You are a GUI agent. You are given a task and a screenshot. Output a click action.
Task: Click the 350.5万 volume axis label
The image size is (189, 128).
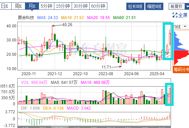8,98
